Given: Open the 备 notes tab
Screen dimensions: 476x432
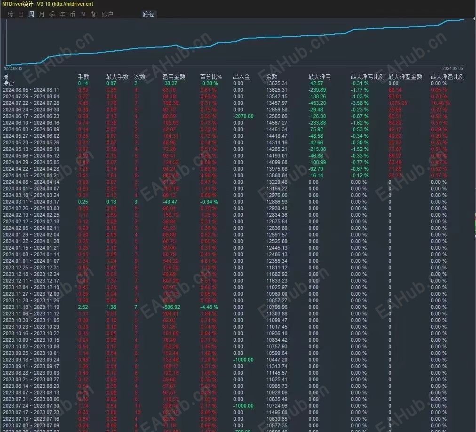Looking at the screenshot, I should [93, 14].
